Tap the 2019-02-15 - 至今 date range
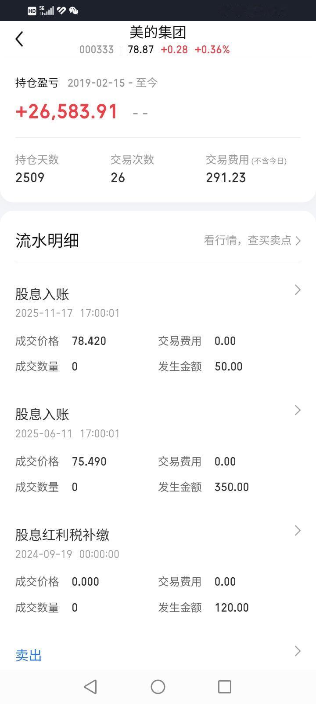 tap(112, 83)
